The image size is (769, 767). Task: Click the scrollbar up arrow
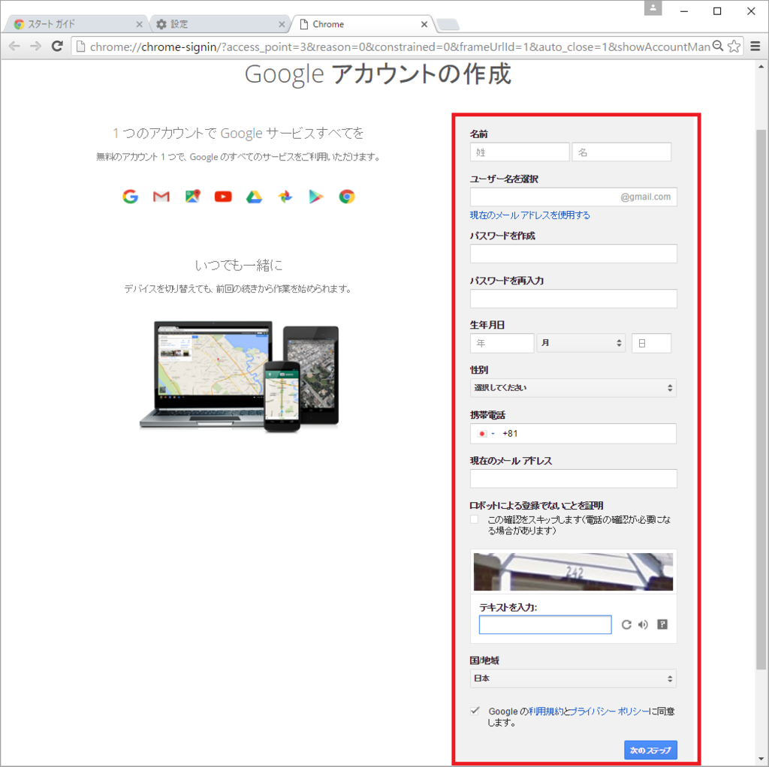click(x=761, y=66)
